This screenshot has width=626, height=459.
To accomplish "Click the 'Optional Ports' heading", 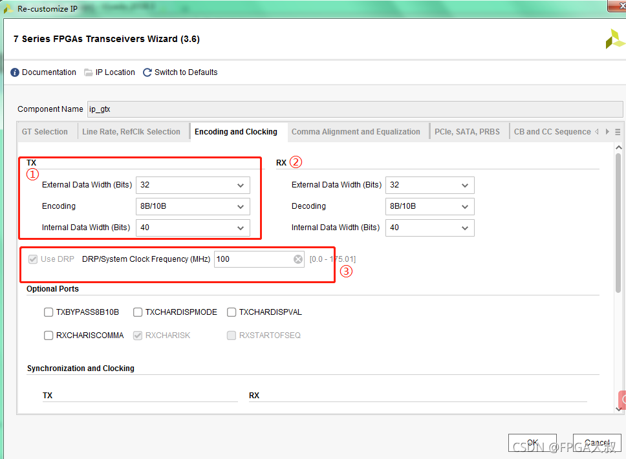I will [x=52, y=289].
